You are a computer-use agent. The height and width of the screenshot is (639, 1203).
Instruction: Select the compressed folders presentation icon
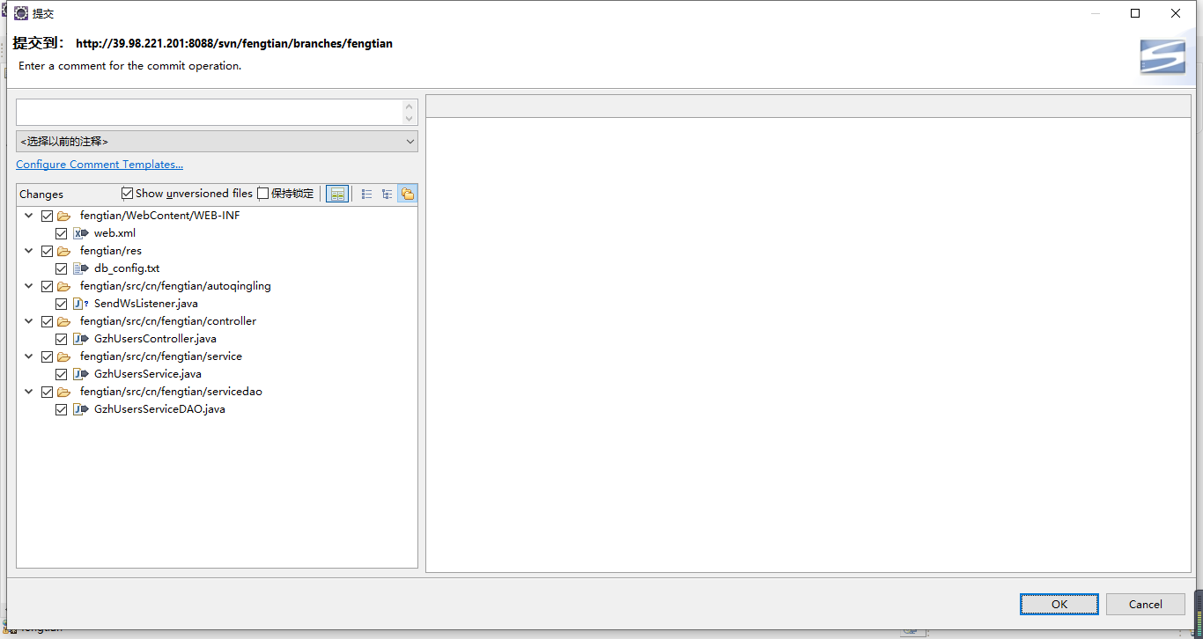tap(407, 194)
